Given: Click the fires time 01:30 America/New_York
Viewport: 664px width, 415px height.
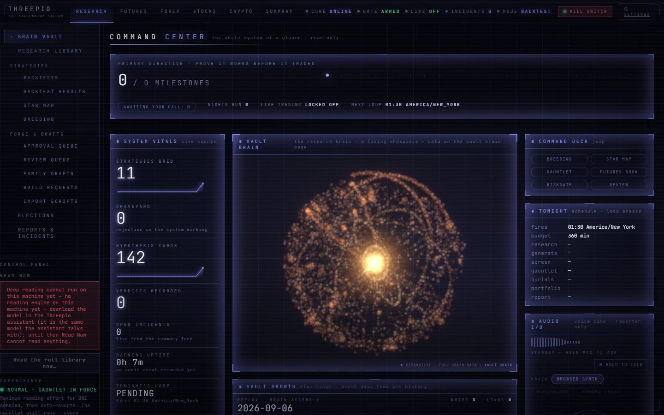Looking at the screenshot, I should click(x=601, y=227).
